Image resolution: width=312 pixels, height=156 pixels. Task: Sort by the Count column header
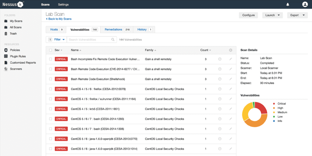206,50
